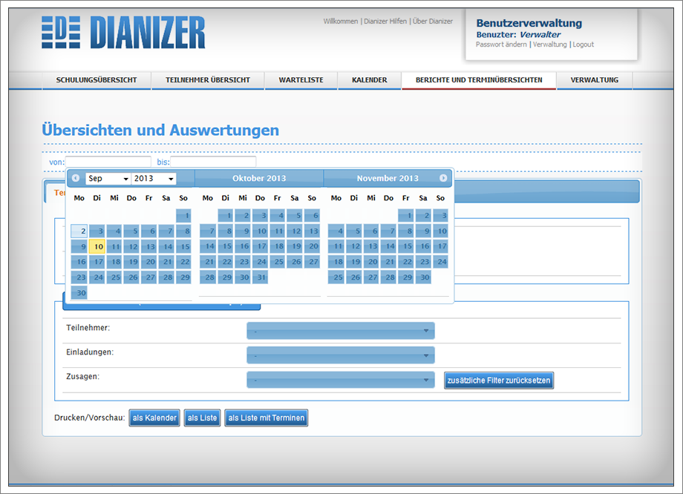Choose October 25 in calendar
Screen dimensions: 683x494
pos(277,262)
